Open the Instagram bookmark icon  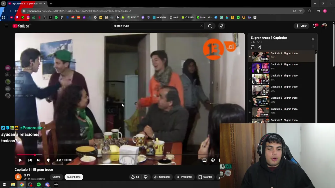[28, 17]
